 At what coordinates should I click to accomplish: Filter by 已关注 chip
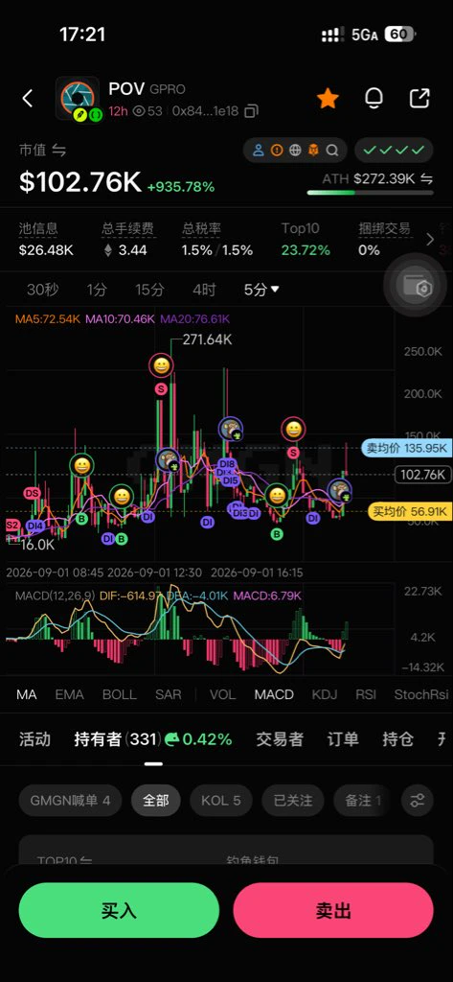pyautogui.click(x=293, y=801)
